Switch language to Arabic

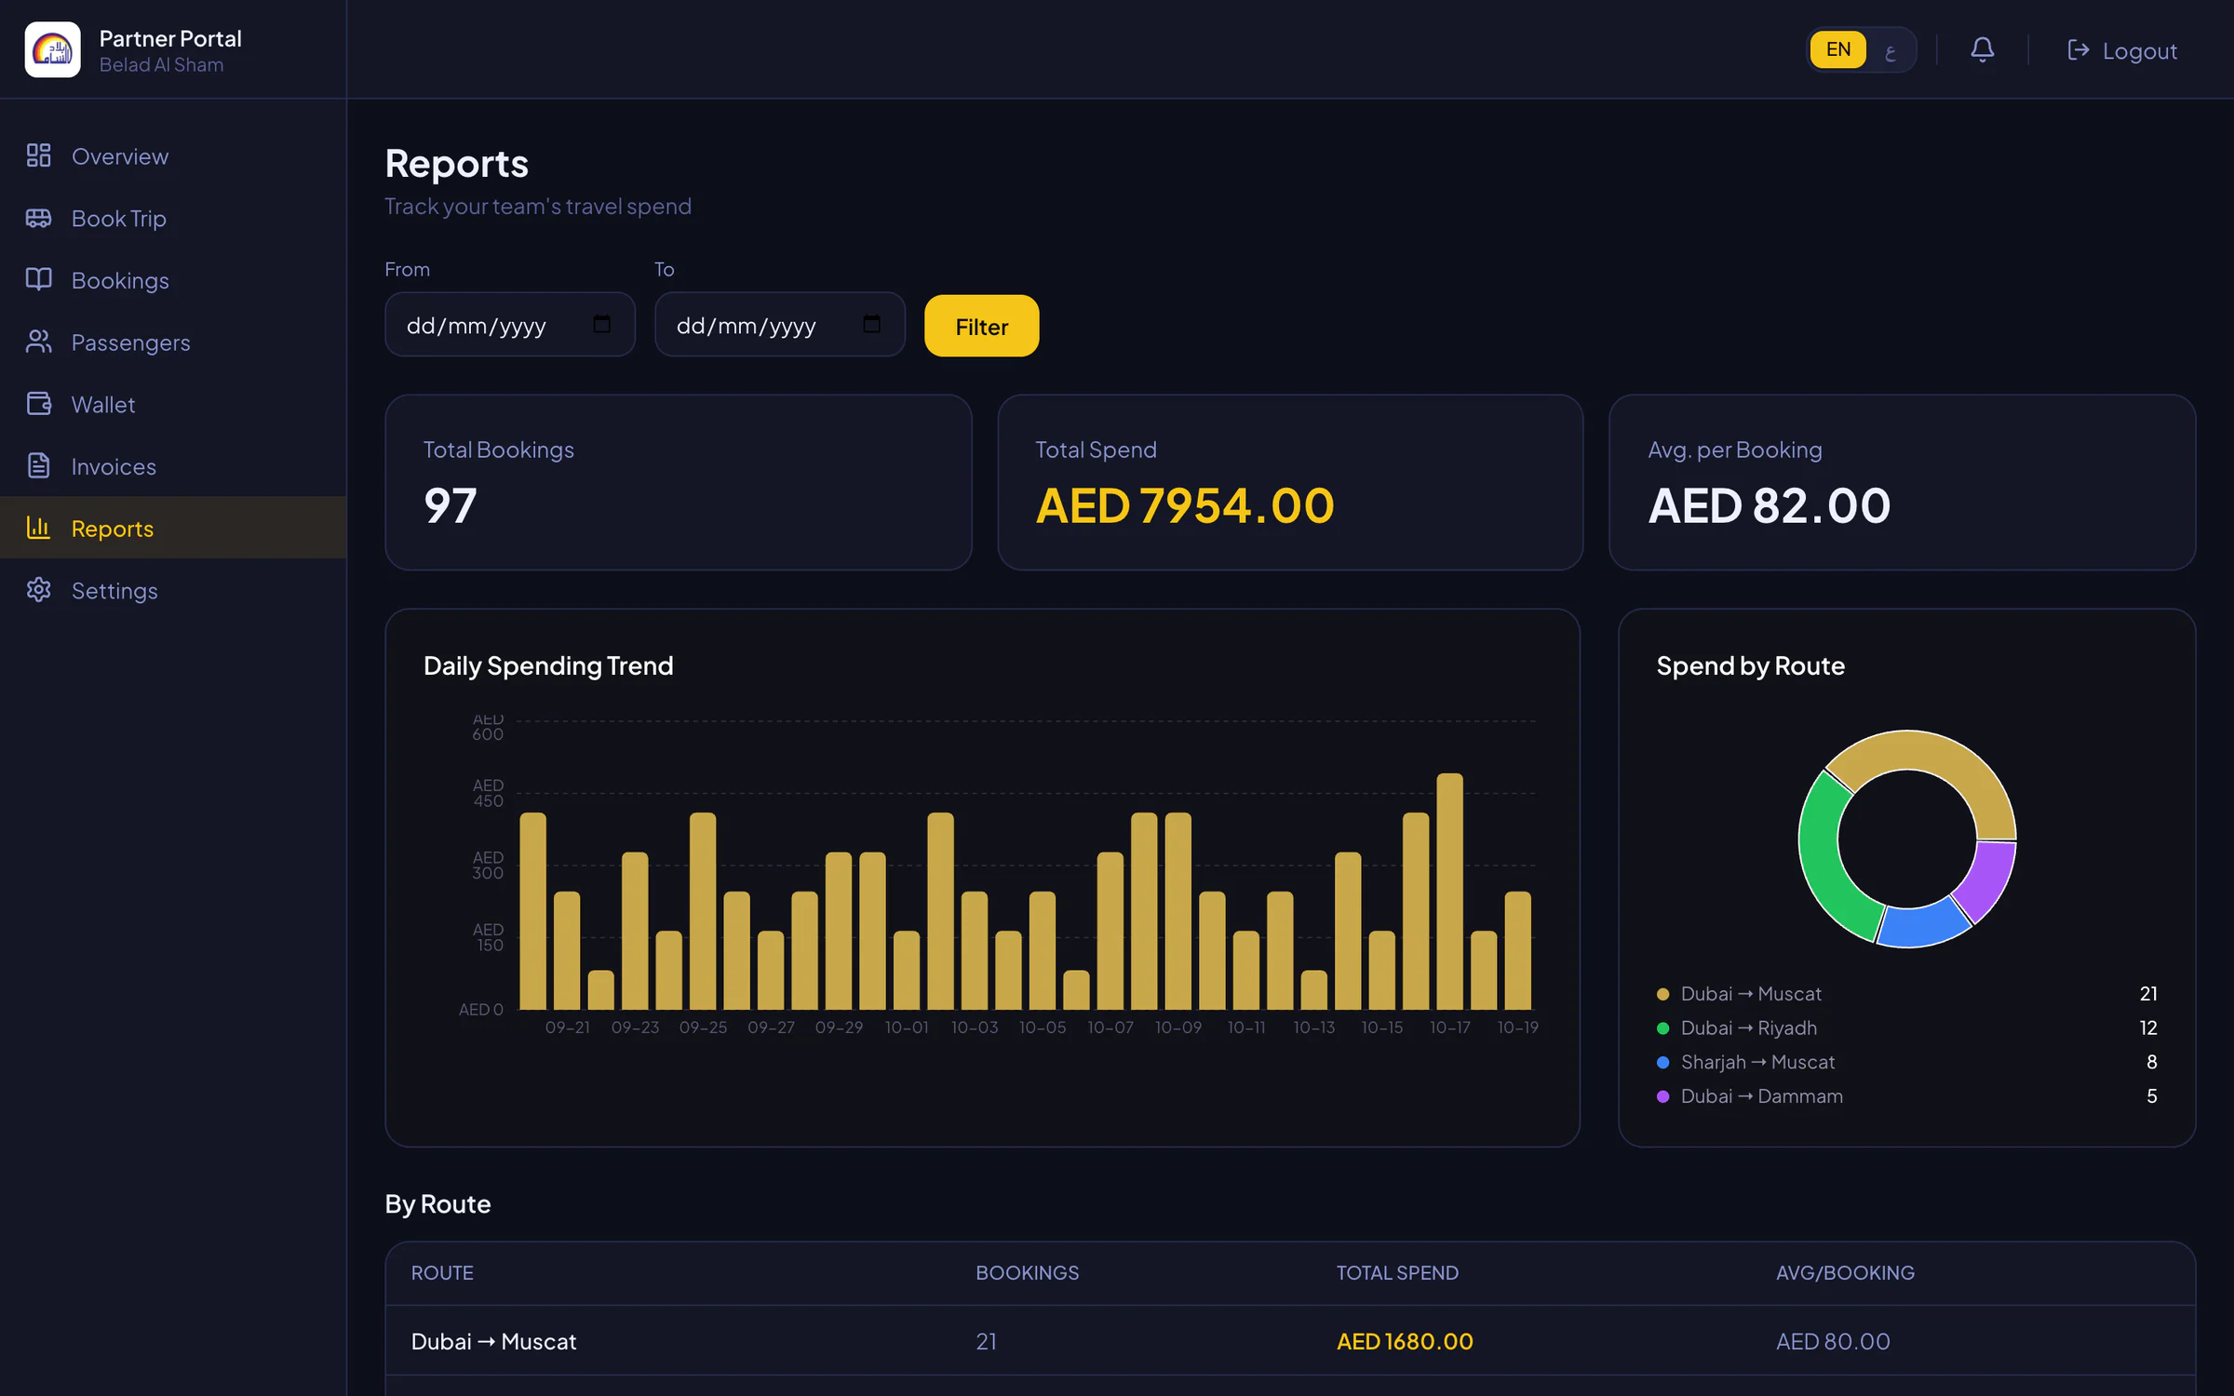pyautogui.click(x=1890, y=51)
